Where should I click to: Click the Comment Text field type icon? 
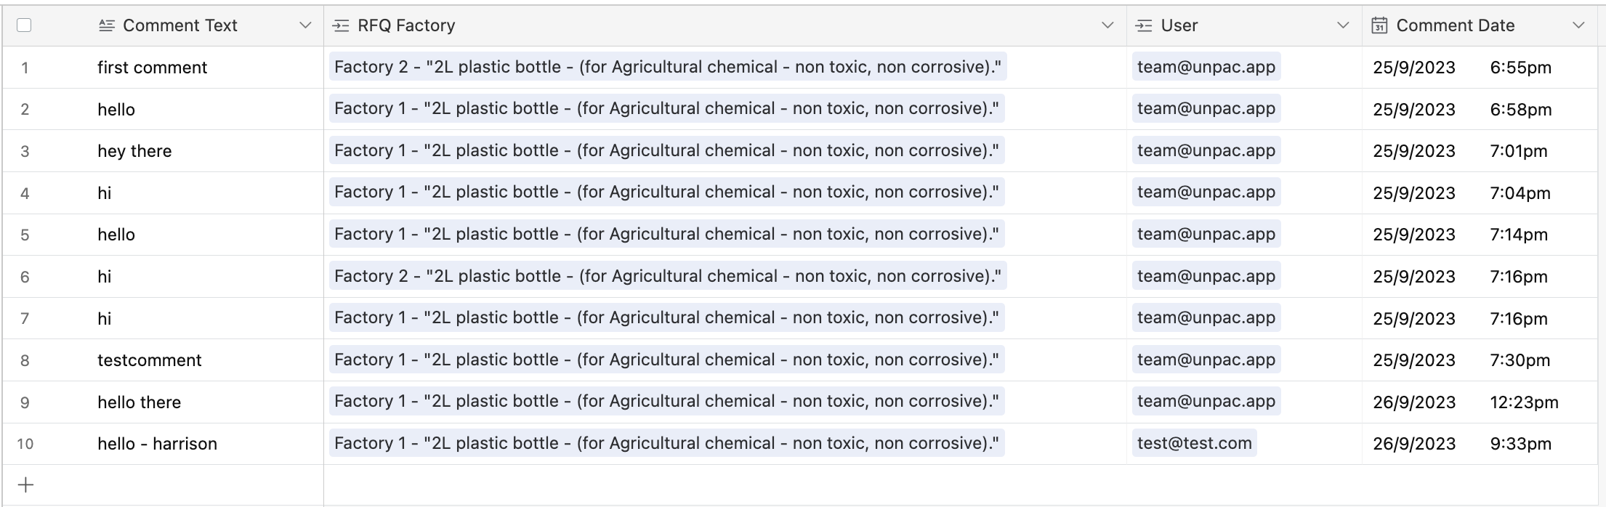[x=107, y=25]
